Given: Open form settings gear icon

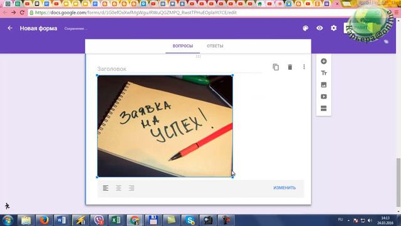Looking at the screenshot, I should pyautogui.click(x=334, y=28).
